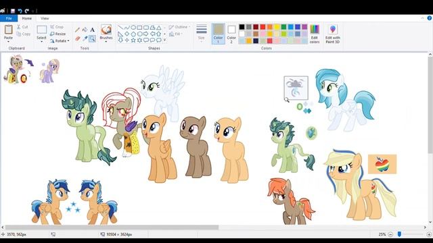Open Edit with Paint 3D
The width and height of the screenshot is (433, 243).
tap(333, 34)
